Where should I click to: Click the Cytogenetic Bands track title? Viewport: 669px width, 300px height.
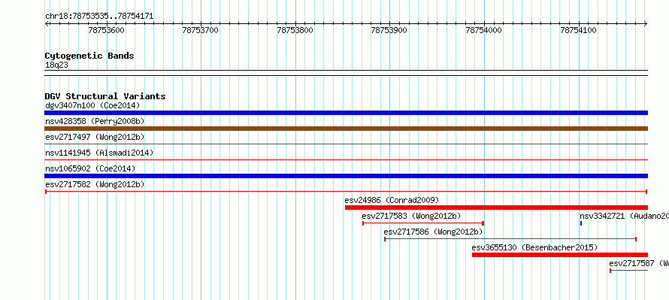point(89,56)
